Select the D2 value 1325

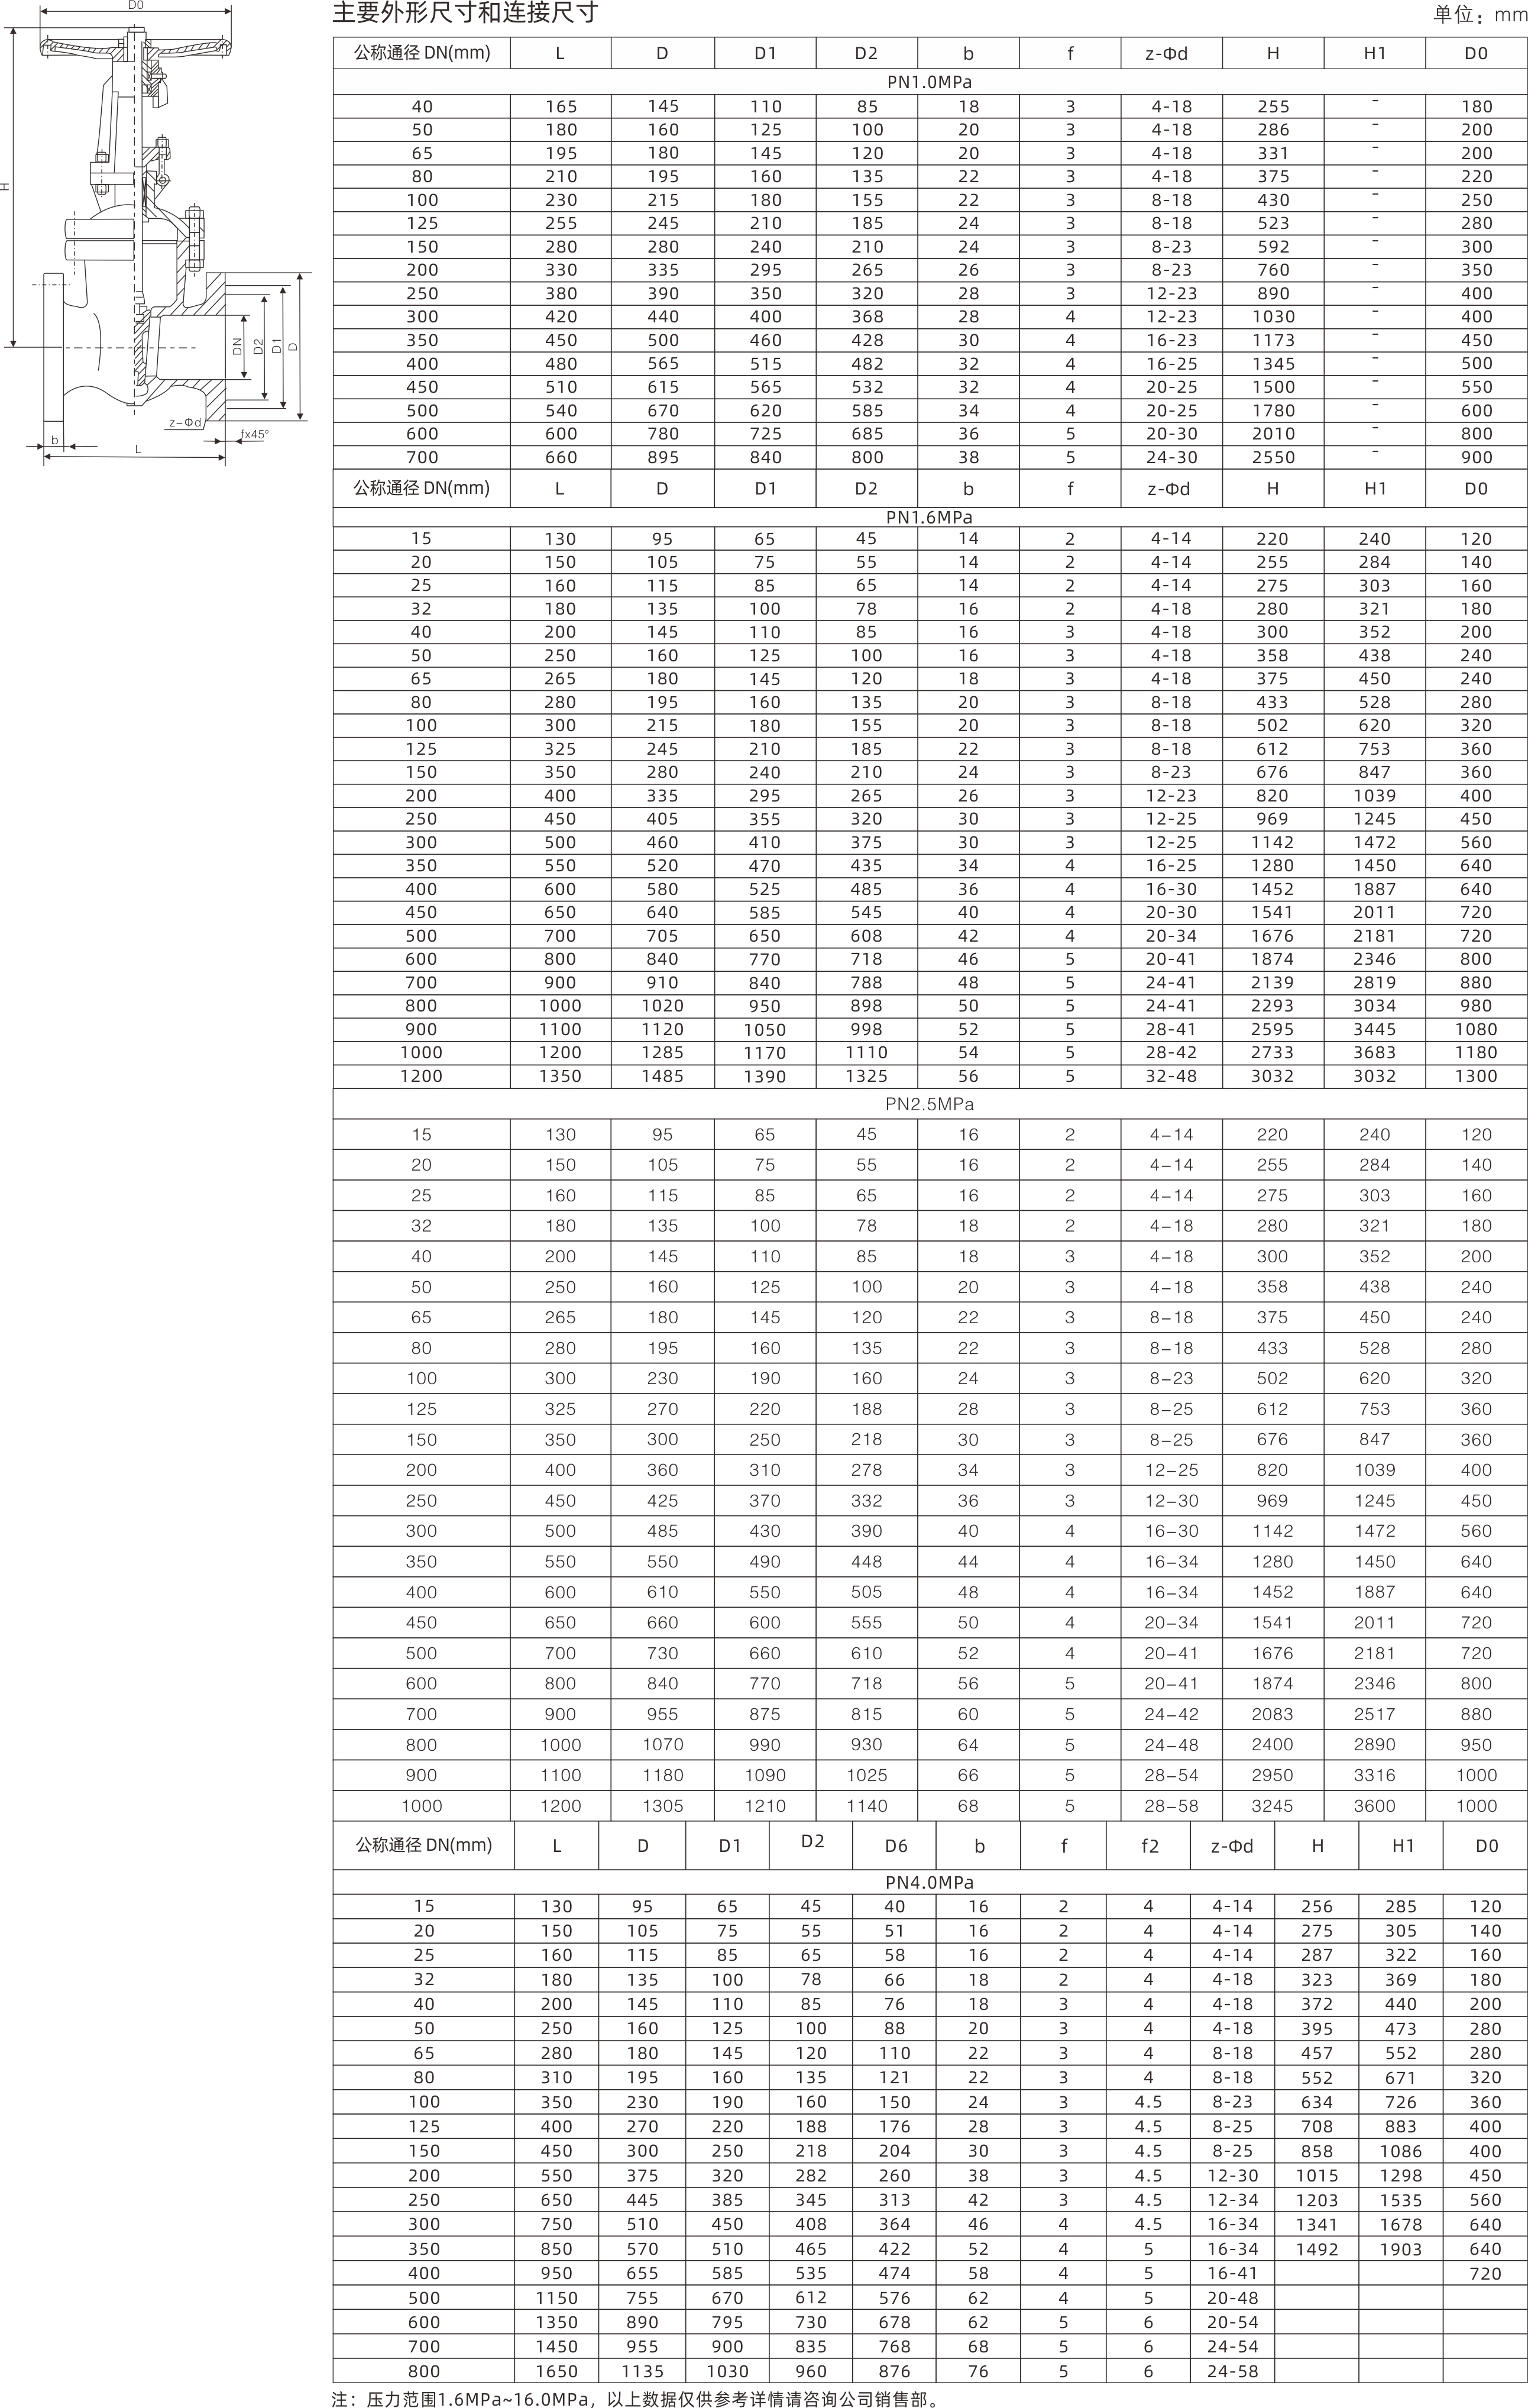coord(866,1076)
